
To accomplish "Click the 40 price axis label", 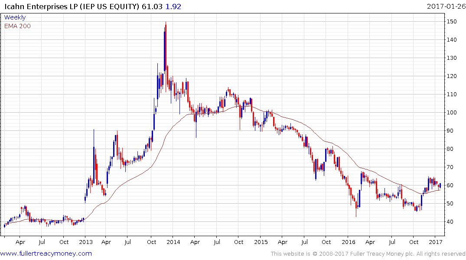I will 450,222.
